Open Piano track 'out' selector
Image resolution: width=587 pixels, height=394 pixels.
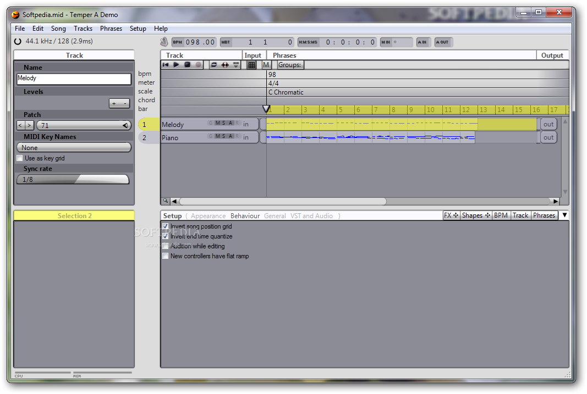pos(548,137)
